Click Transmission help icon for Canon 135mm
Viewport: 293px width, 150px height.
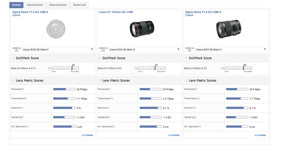[x=112, y=99]
